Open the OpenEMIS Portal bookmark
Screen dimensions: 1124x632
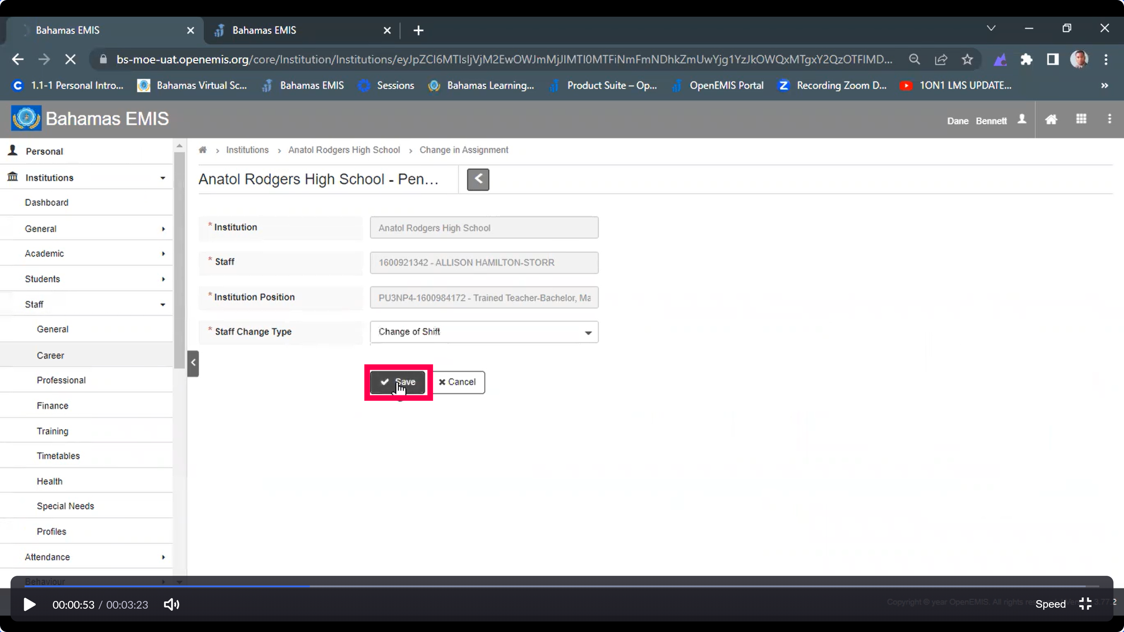tap(718, 85)
